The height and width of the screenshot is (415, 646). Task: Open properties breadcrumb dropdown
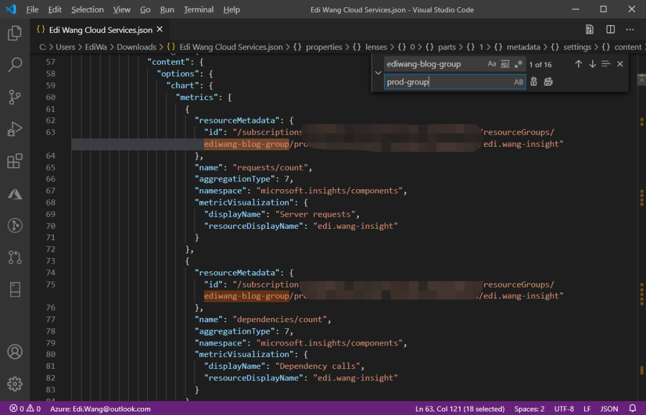pyautogui.click(x=324, y=47)
